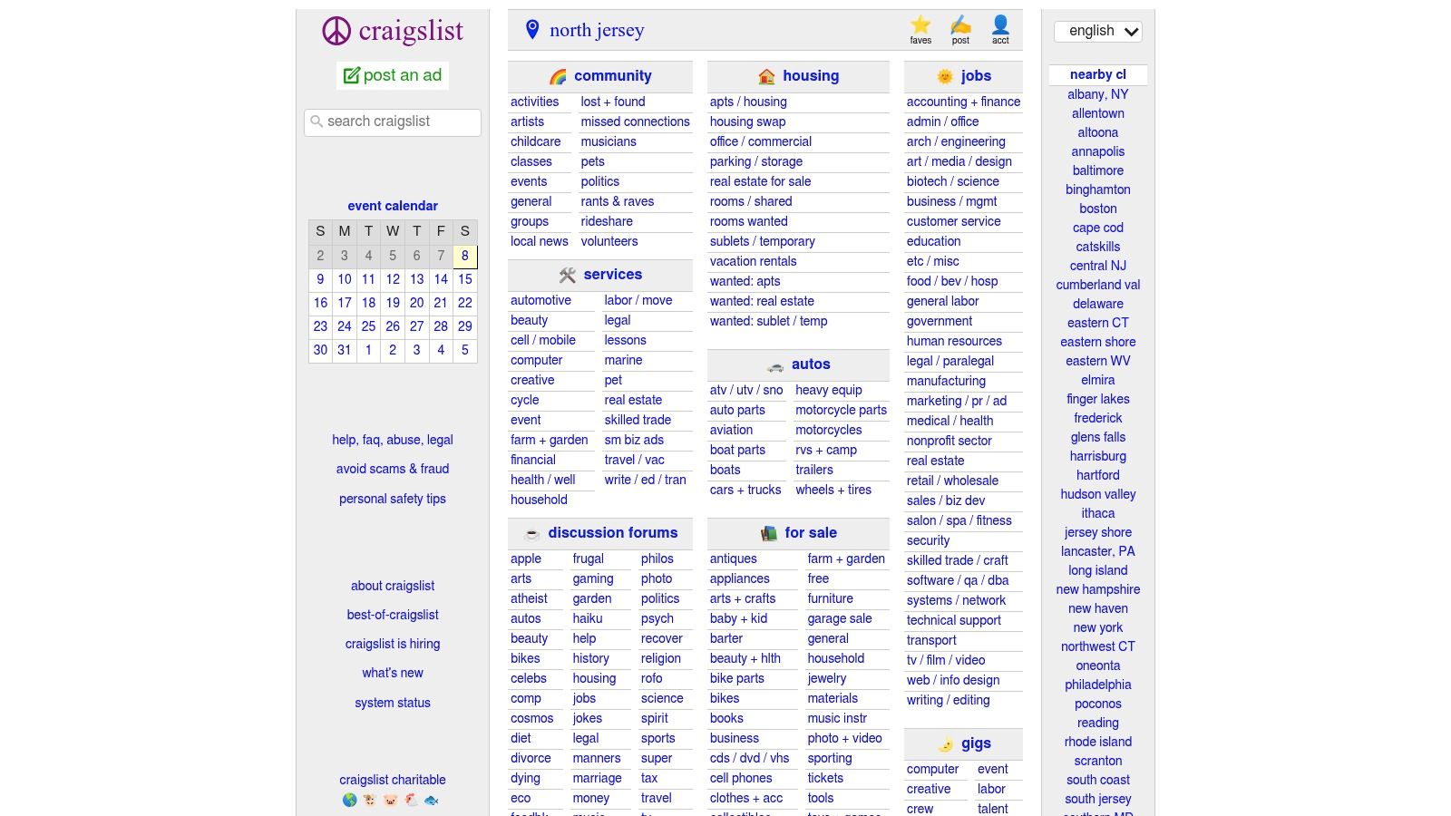1451x816 pixels.
Task: Open cars + trucks listings
Action: (x=745, y=491)
